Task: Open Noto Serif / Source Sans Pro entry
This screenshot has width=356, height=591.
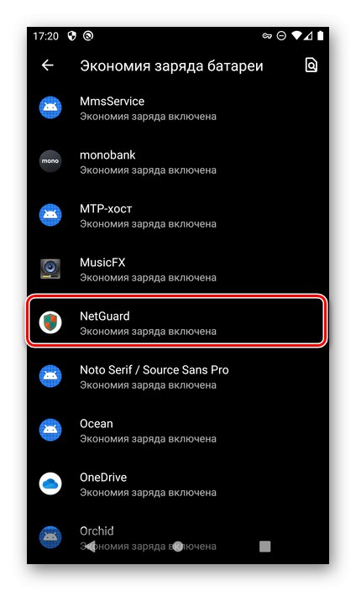Action: 178,377
